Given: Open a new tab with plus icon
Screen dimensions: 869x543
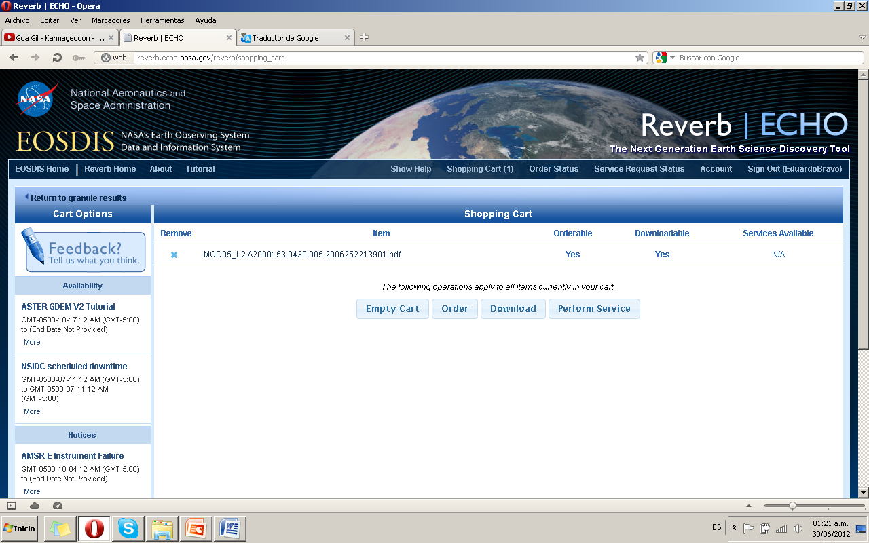Looking at the screenshot, I should click(364, 37).
